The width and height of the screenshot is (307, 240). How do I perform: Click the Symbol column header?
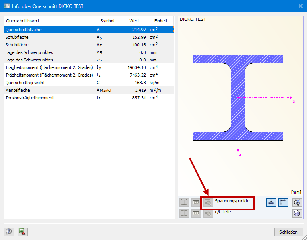click(108, 21)
